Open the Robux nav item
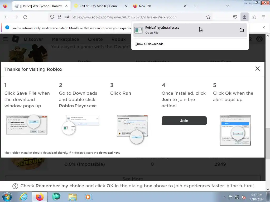This screenshot has width=270, height=202. click(118, 39)
